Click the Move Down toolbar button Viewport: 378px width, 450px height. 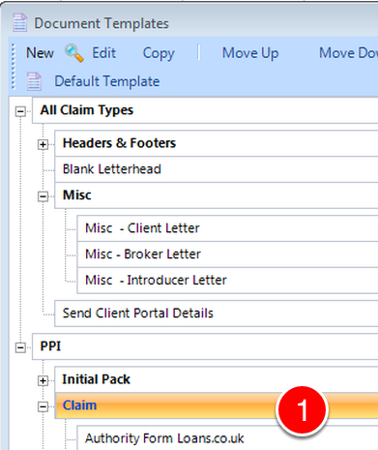tap(348, 53)
